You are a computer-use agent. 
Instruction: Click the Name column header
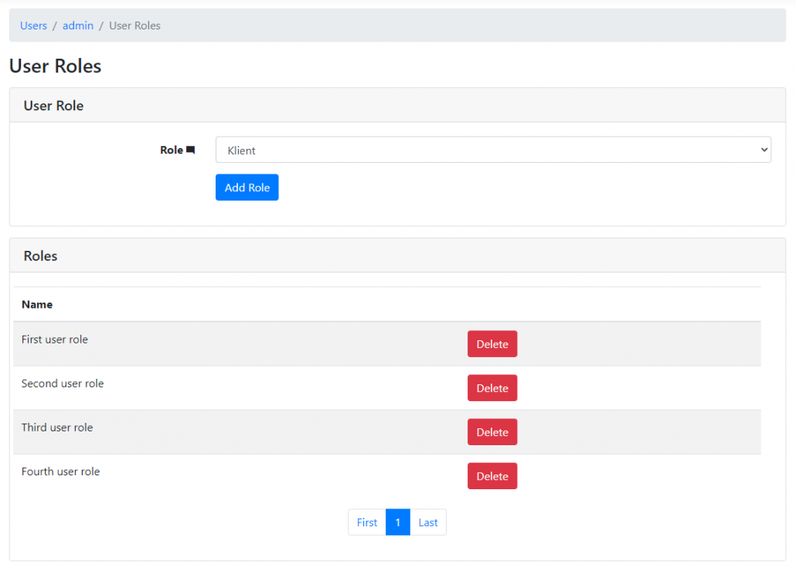pyautogui.click(x=37, y=304)
